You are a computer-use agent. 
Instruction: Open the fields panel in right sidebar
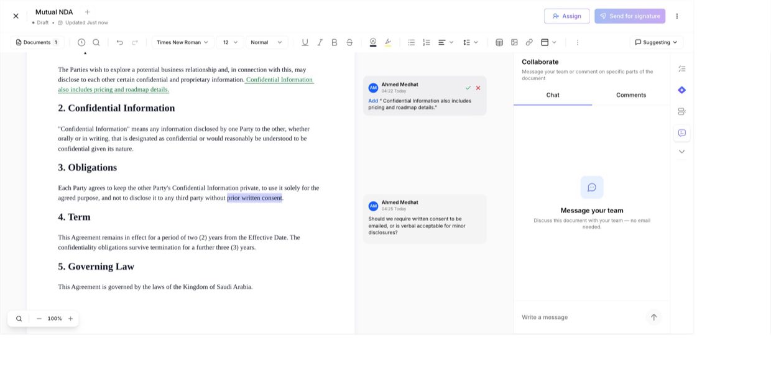click(x=682, y=111)
